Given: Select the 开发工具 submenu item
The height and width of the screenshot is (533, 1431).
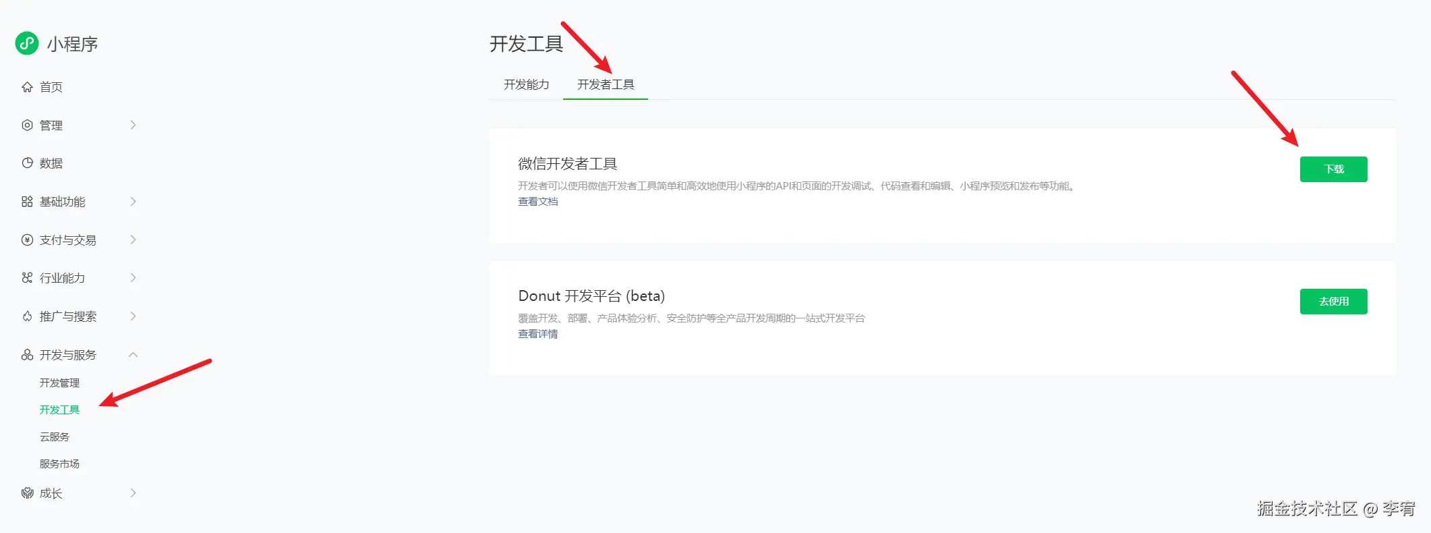Looking at the screenshot, I should coord(60,410).
